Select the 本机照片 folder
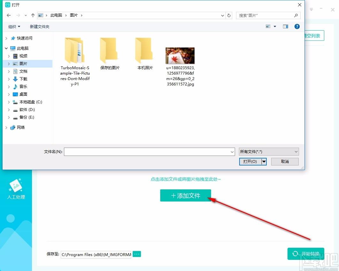The height and width of the screenshot is (271, 339). tap(145, 54)
